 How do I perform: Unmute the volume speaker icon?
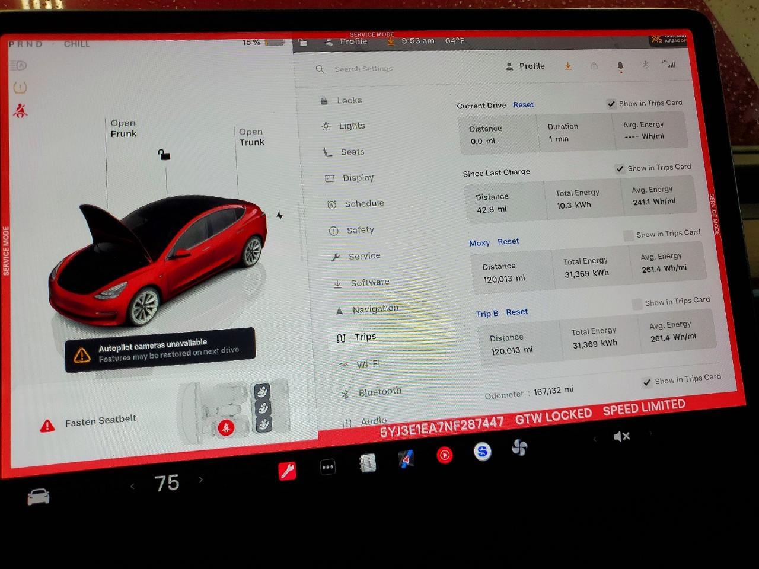(621, 437)
